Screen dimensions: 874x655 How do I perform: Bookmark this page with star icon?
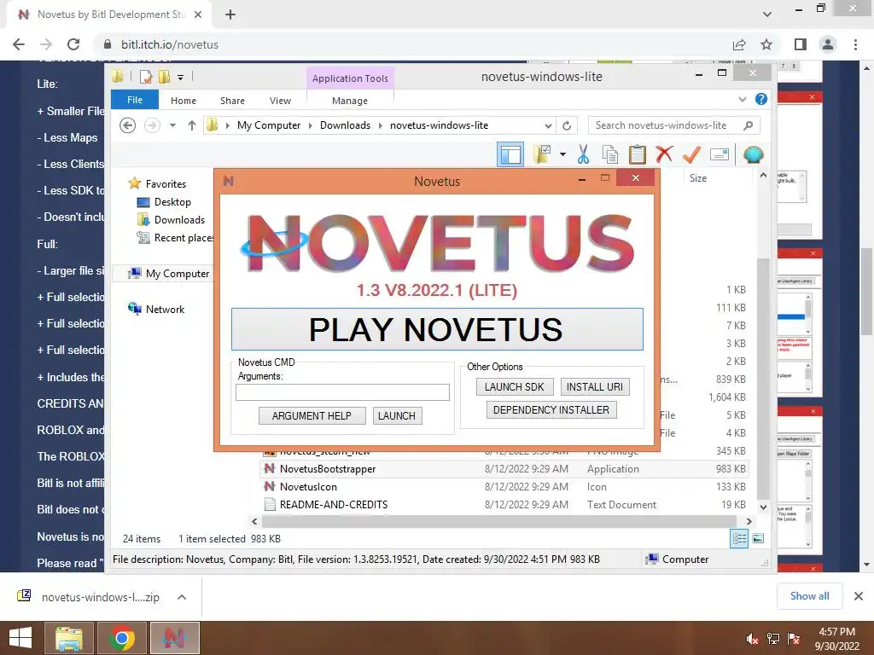(766, 44)
